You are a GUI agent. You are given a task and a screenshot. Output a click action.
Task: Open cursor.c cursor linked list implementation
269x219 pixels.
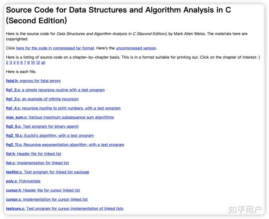pos(47,199)
